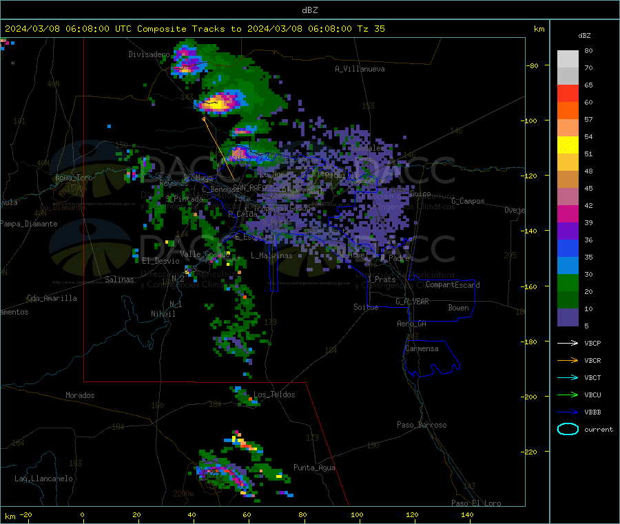Click the 'Divisadero' place label
The width and height of the screenshot is (620, 524).
[149, 54]
